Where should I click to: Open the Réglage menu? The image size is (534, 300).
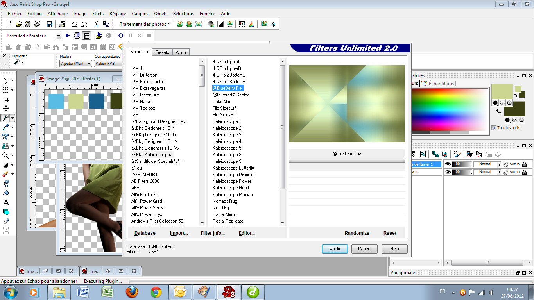[118, 14]
